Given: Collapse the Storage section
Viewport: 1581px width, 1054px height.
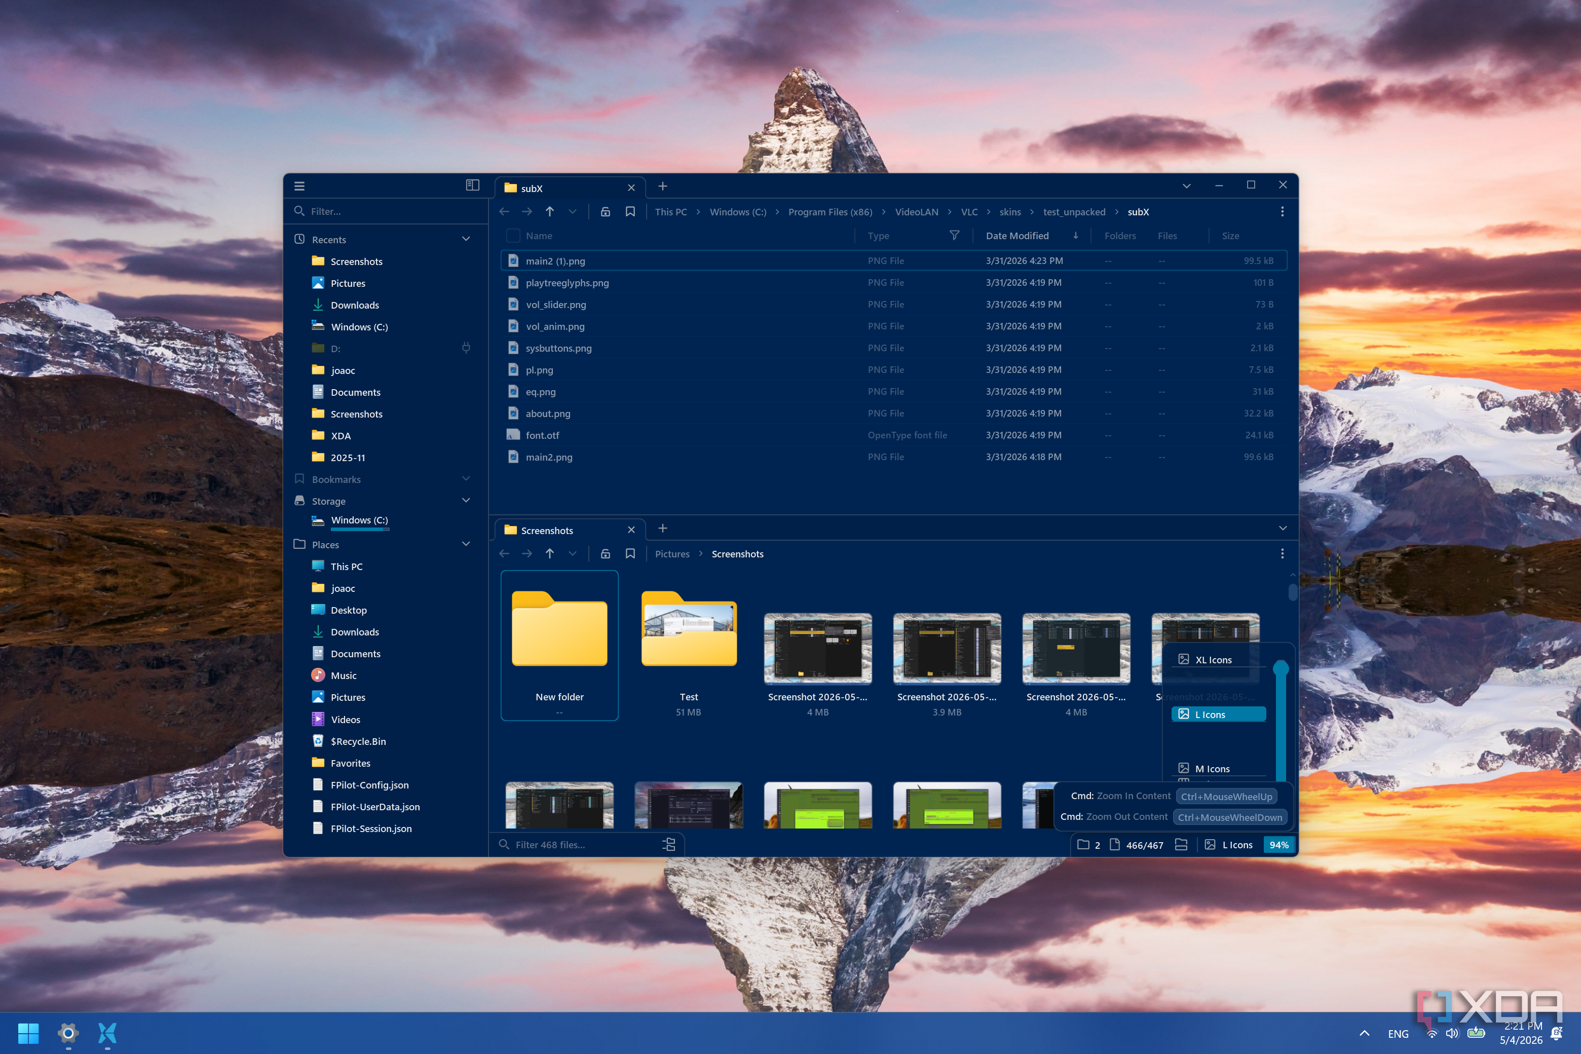Looking at the screenshot, I should [x=466, y=501].
